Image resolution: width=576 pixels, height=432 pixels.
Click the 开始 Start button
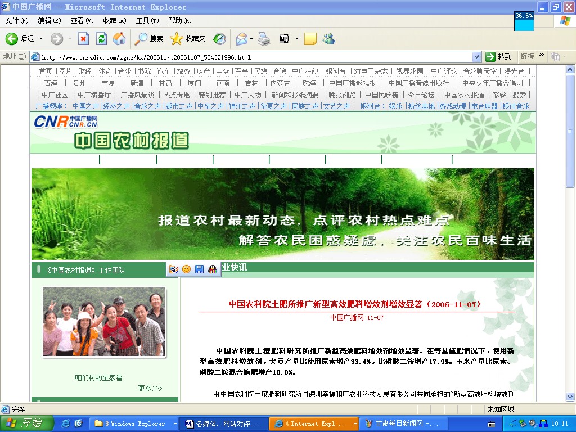coord(26,424)
